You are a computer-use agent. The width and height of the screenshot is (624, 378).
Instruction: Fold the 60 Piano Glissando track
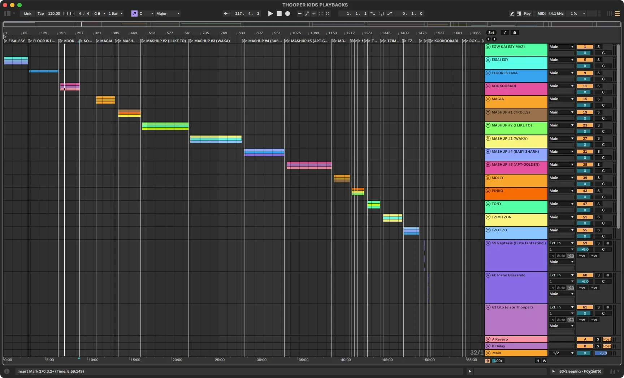[x=488, y=275]
